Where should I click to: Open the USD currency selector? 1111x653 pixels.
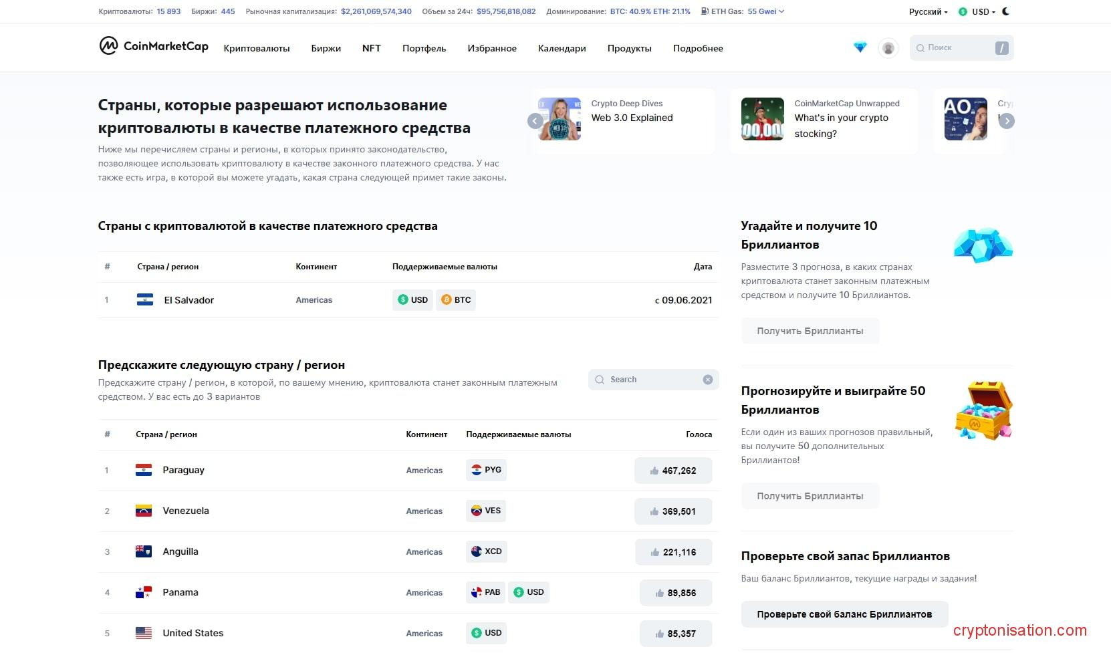pos(977,12)
